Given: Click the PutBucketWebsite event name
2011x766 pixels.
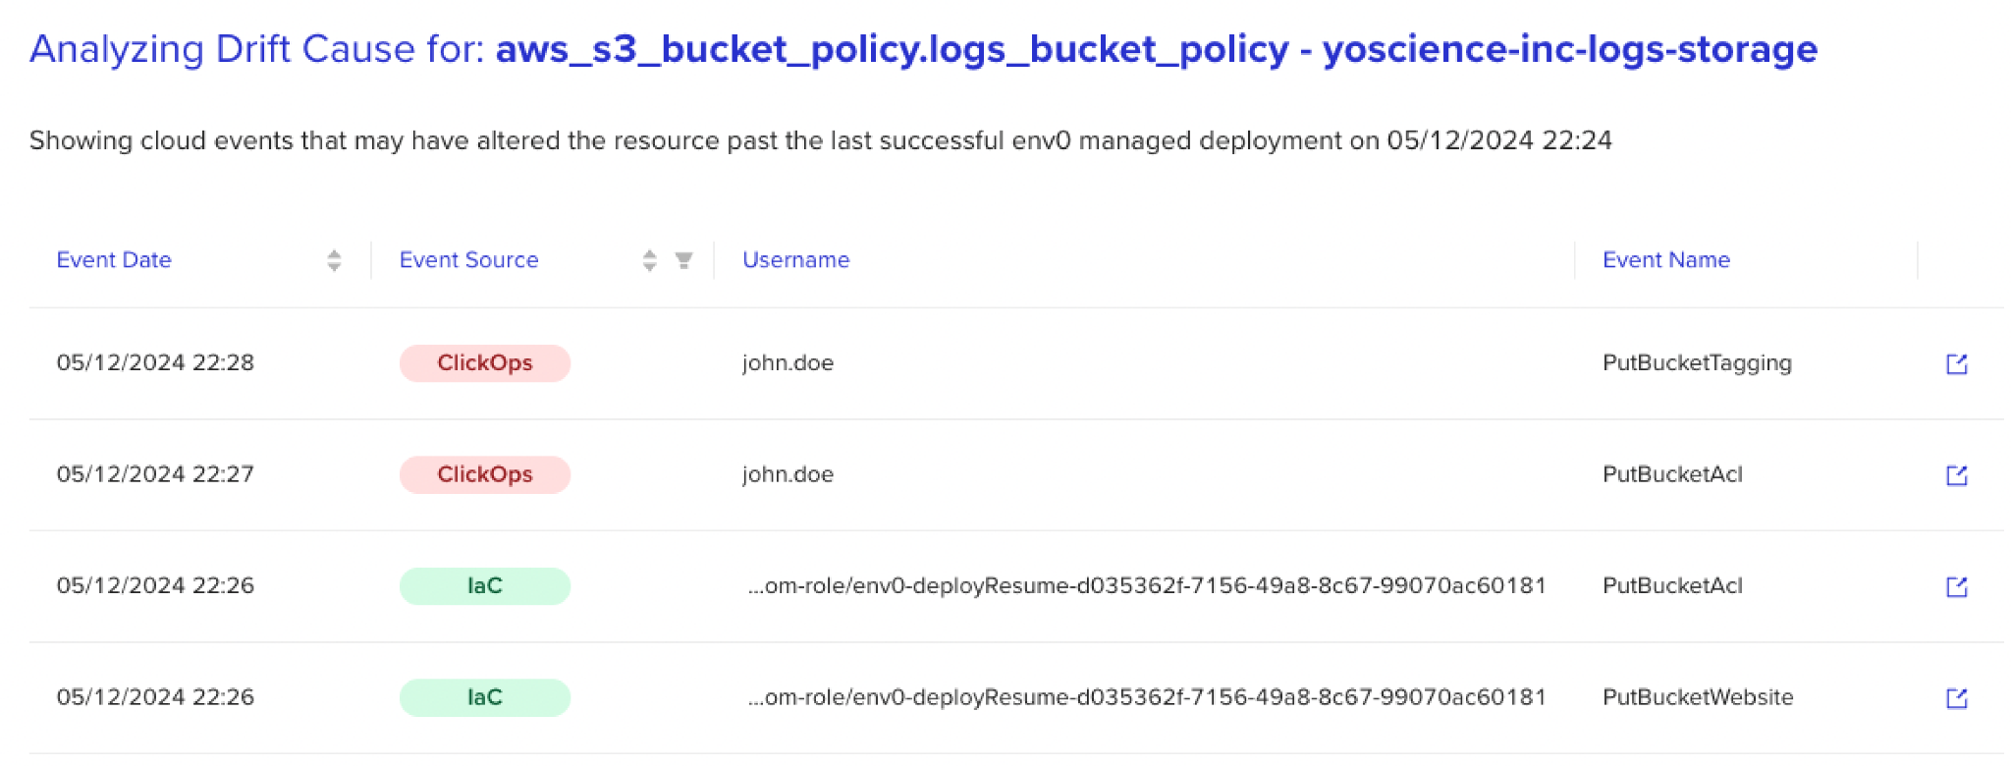Looking at the screenshot, I should point(1698,697).
